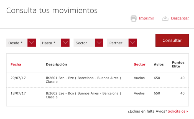Open the Sector filter dropdown arrow

click(99, 43)
